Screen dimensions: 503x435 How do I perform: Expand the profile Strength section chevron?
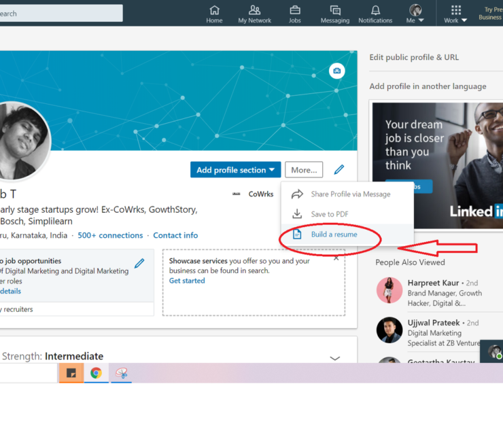click(335, 358)
